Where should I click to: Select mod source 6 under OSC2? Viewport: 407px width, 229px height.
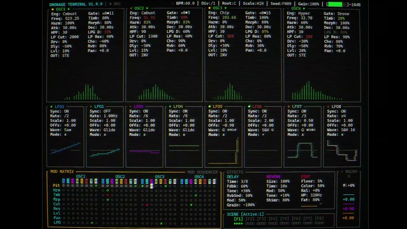pos(126,181)
